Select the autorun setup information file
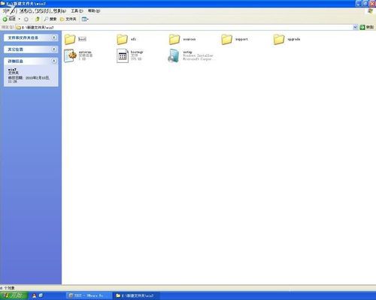Viewport: 376px width, 300px height. 78,55
